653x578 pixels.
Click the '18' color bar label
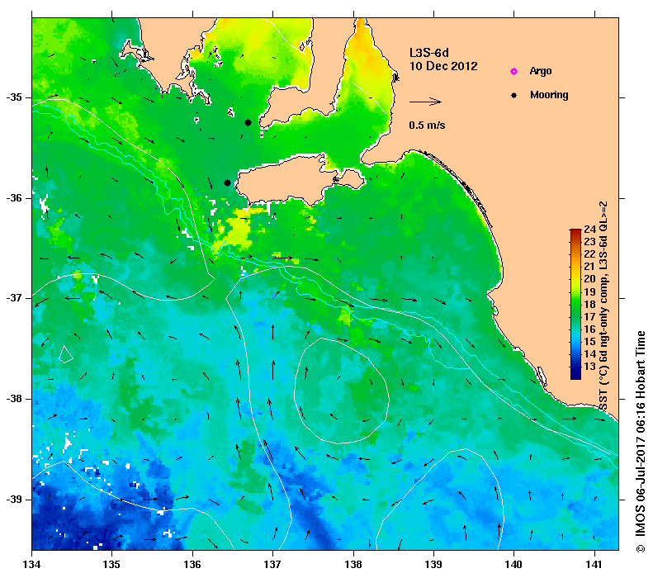click(x=589, y=304)
